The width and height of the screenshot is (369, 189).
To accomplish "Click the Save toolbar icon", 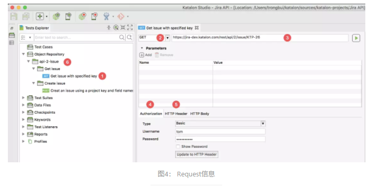I will coord(14,16).
